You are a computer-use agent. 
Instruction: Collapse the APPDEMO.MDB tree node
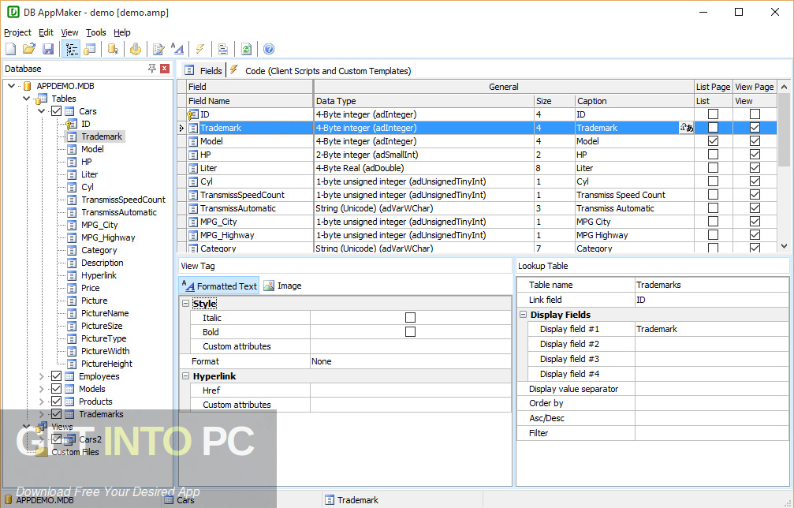11,86
